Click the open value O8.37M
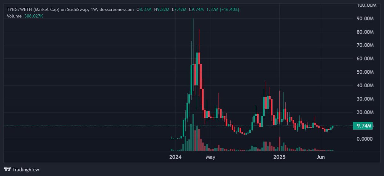Image resolution: width=384 pixels, height=176 pixels. (x=144, y=10)
